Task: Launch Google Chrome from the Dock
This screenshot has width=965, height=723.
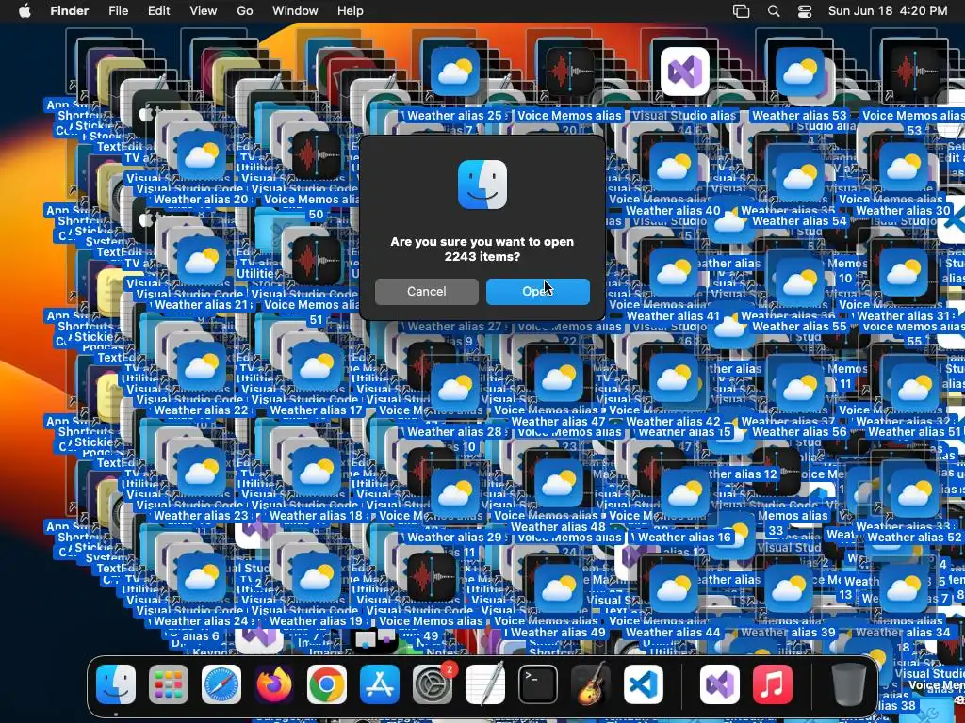Action: tap(327, 684)
